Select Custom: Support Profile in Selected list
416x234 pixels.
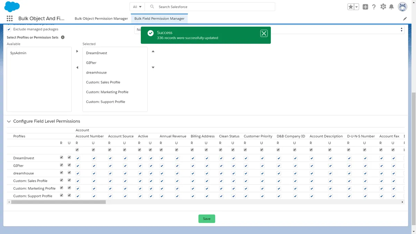pos(115,102)
